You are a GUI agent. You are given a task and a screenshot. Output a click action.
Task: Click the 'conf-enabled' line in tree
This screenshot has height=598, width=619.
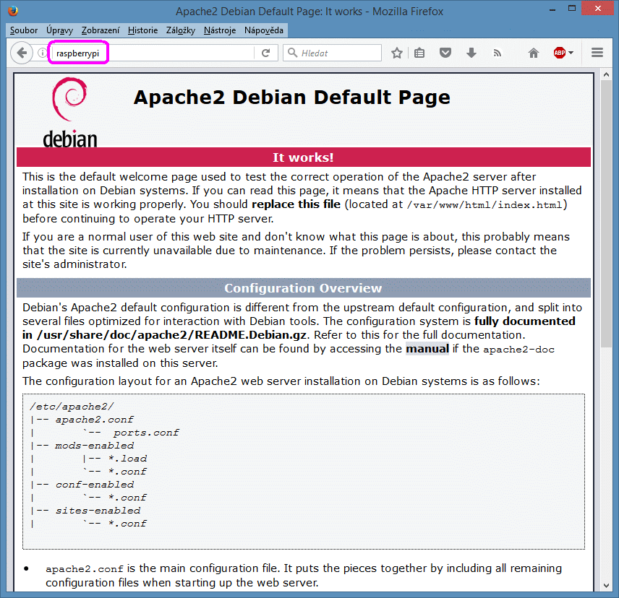94,485
